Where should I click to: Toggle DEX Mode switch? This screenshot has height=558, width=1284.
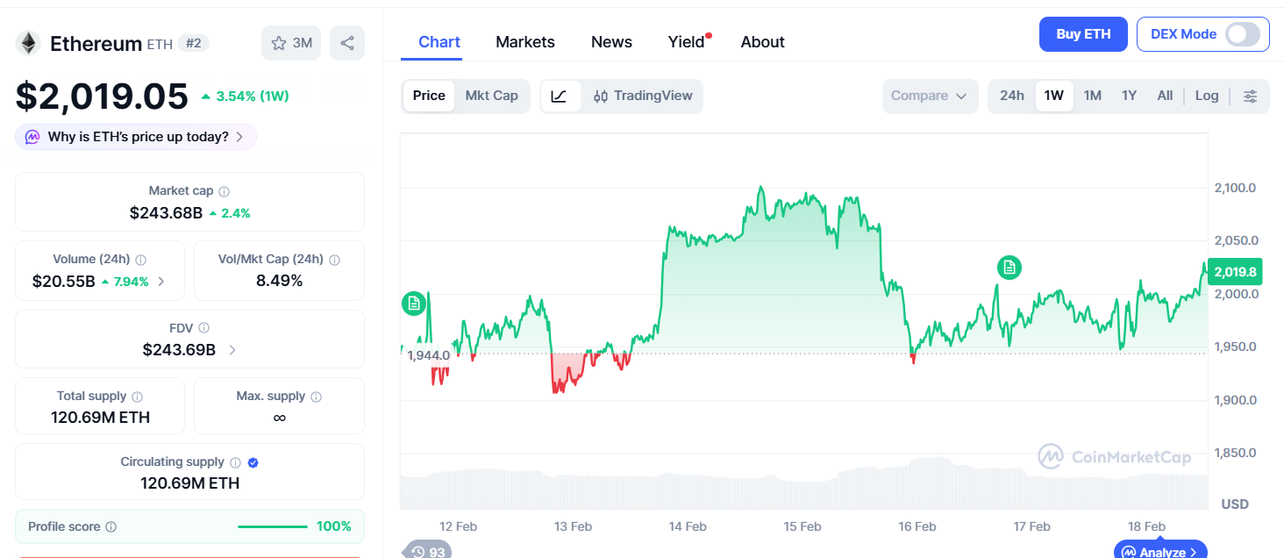tap(1243, 34)
